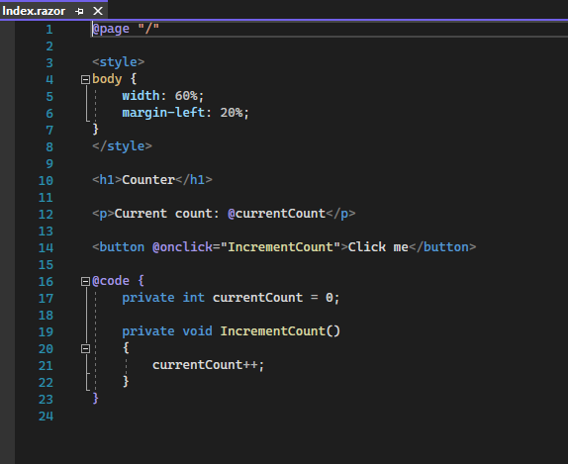Close the Index.razor tab

[x=98, y=11]
